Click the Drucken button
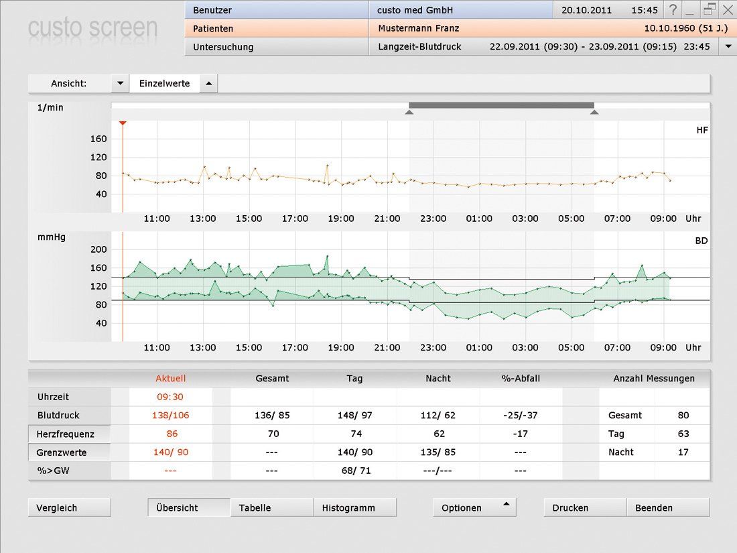 coord(585,507)
